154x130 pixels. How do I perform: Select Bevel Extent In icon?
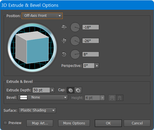[120, 98]
